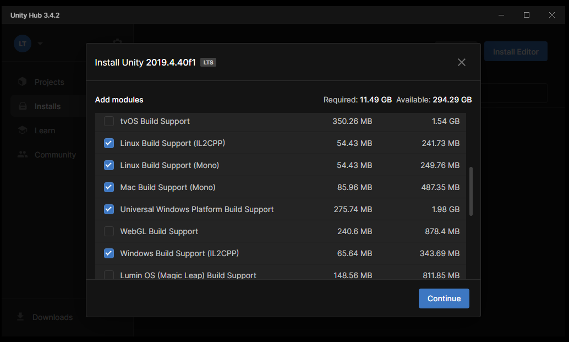Image resolution: width=569 pixels, height=342 pixels.
Task: Uncheck Mac Build Support (Mono)
Action: [x=109, y=187]
